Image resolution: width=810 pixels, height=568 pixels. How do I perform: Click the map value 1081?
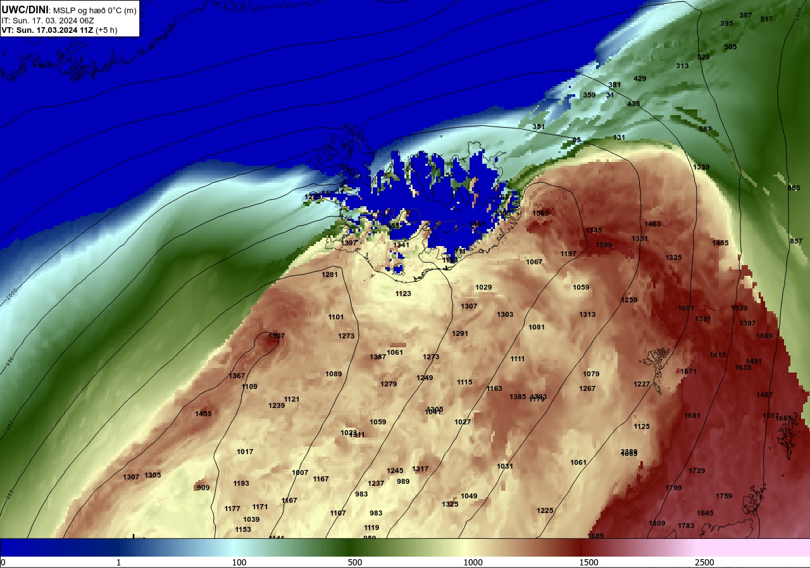pyautogui.click(x=537, y=327)
